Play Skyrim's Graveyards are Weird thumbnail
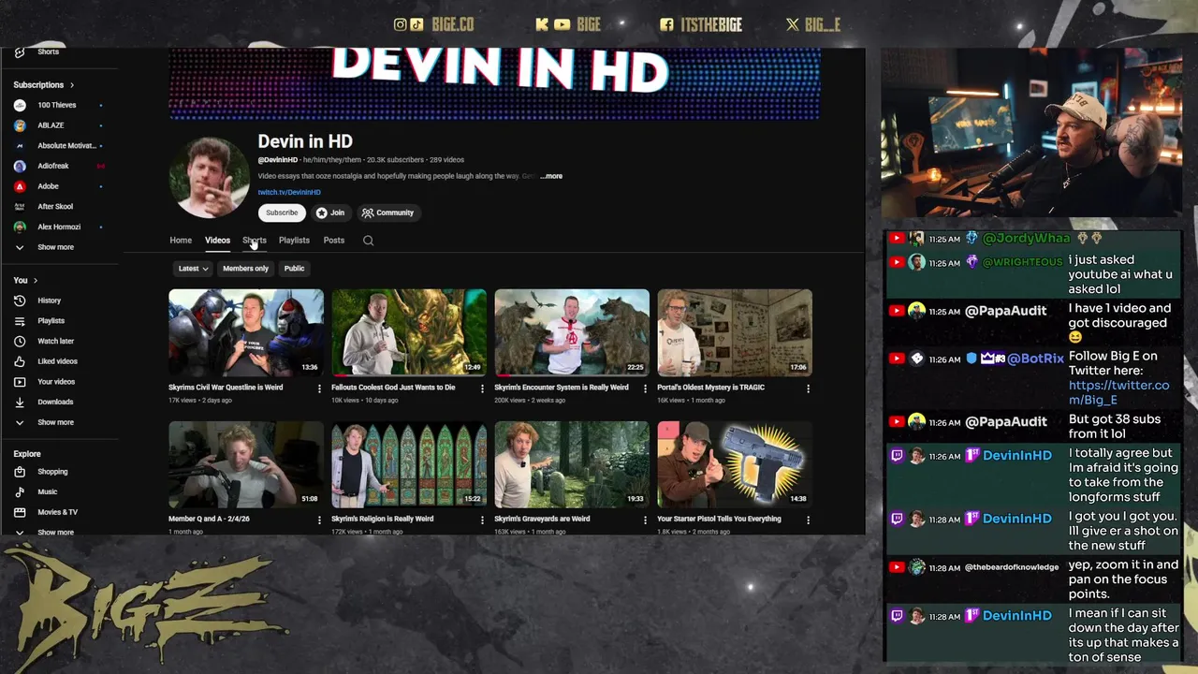Viewport: 1198px width, 674px height. coord(572,464)
